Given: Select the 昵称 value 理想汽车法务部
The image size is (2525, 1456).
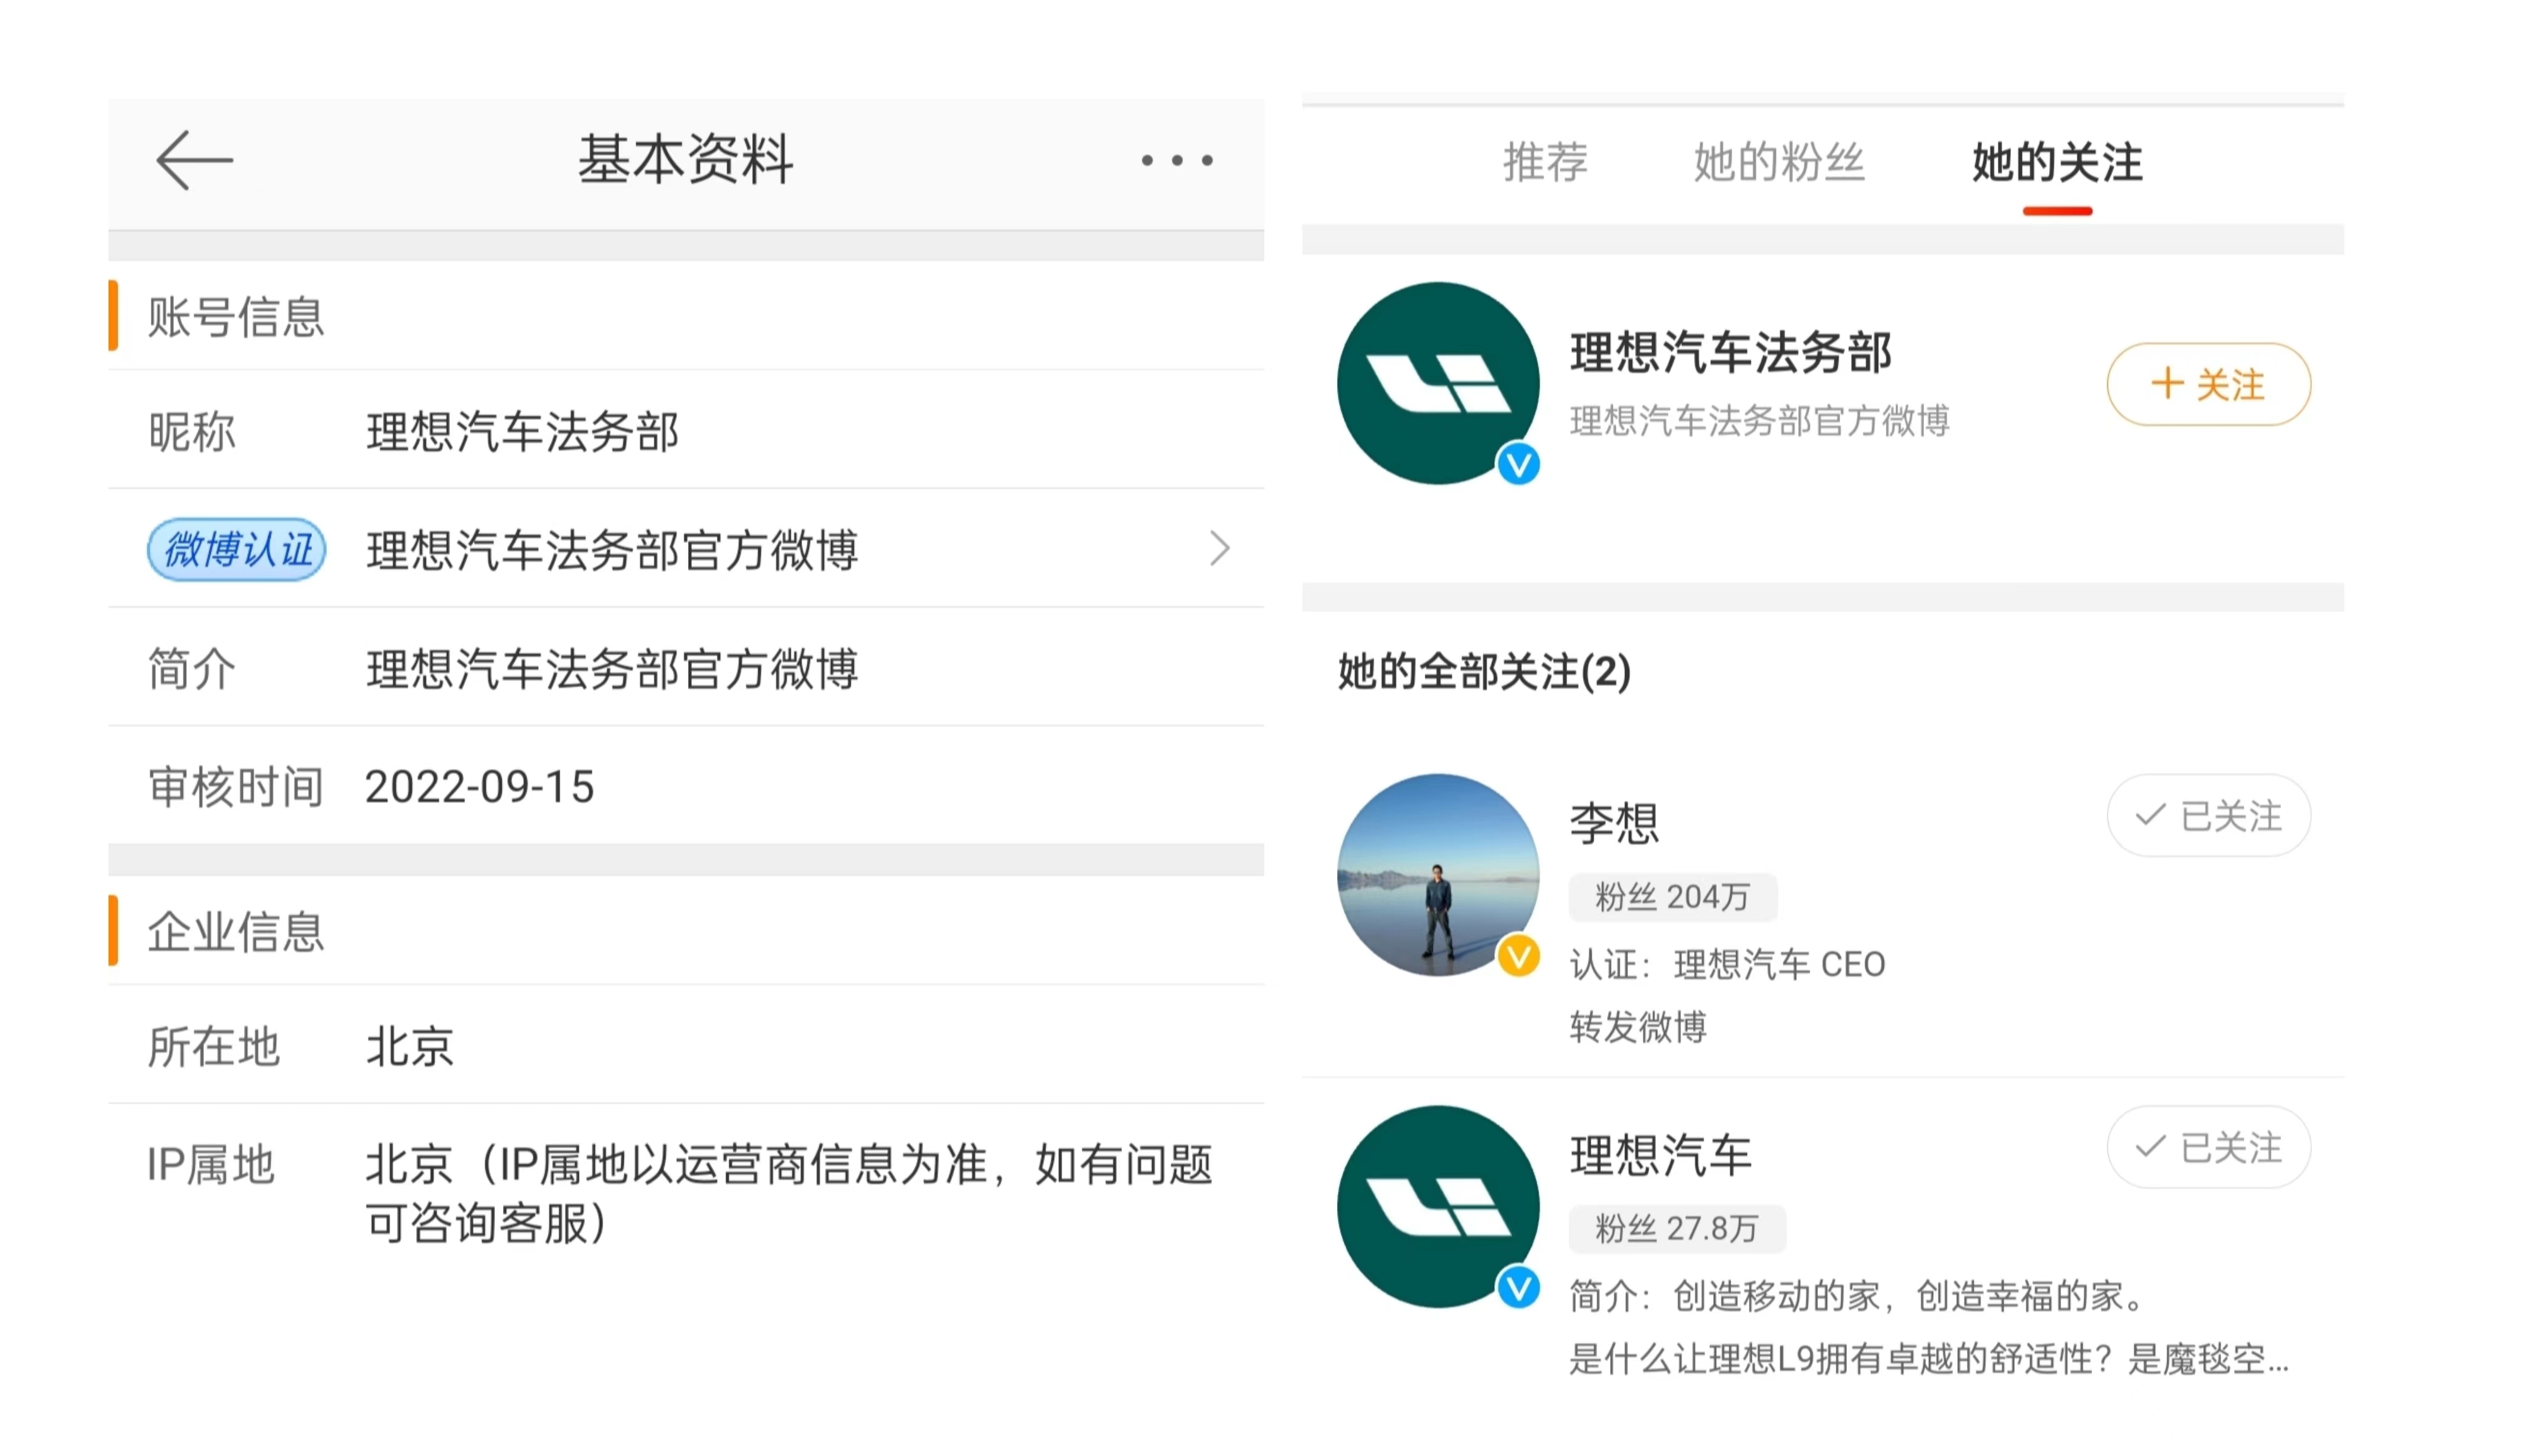Looking at the screenshot, I should click(x=522, y=432).
